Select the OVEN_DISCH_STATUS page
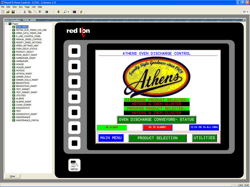Screen dimensions: 250x187 point(27,49)
